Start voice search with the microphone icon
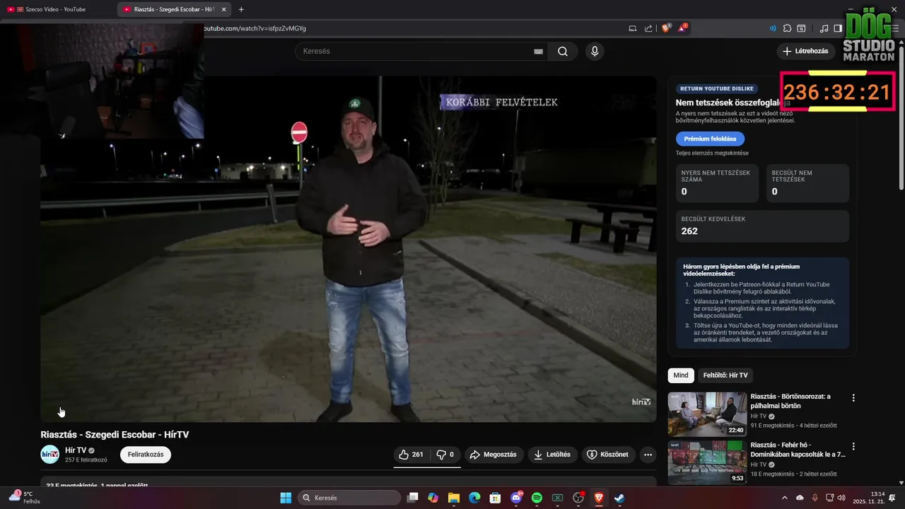 [595, 51]
